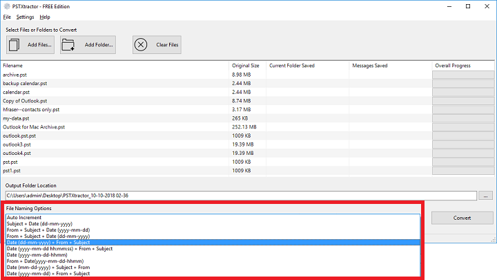Click progress bar for Outlook for Mac Archive.pst
This screenshot has width=497, height=280.
(x=463, y=127)
